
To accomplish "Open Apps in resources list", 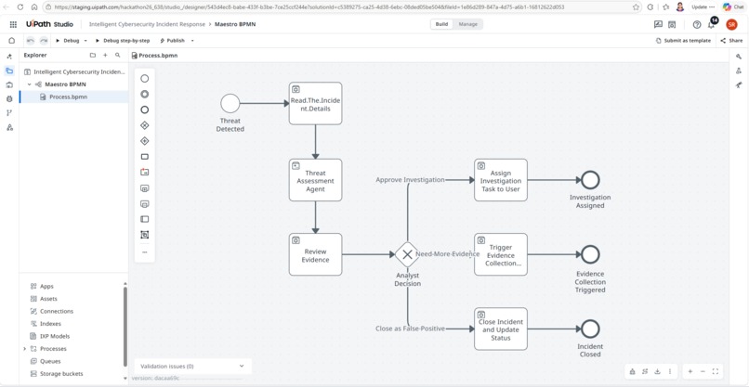I will 46,287.
